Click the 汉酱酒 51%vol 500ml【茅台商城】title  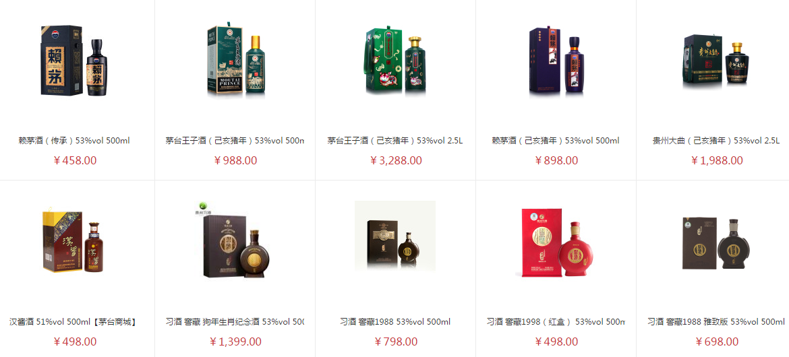74,322
